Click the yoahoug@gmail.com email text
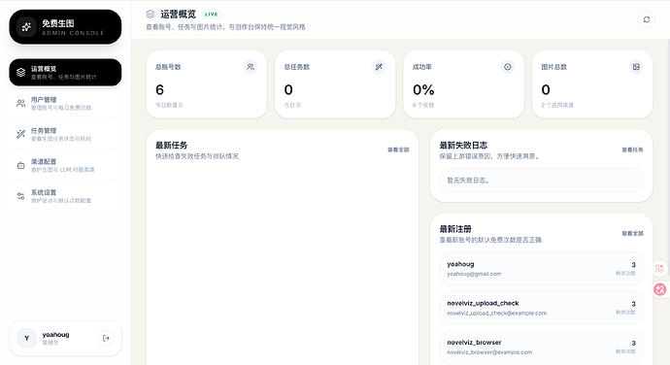The width and height of the screenshot is (670, 365). click(474, 274)
